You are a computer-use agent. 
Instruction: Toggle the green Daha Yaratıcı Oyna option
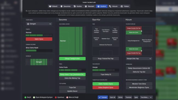pos(106,84)
